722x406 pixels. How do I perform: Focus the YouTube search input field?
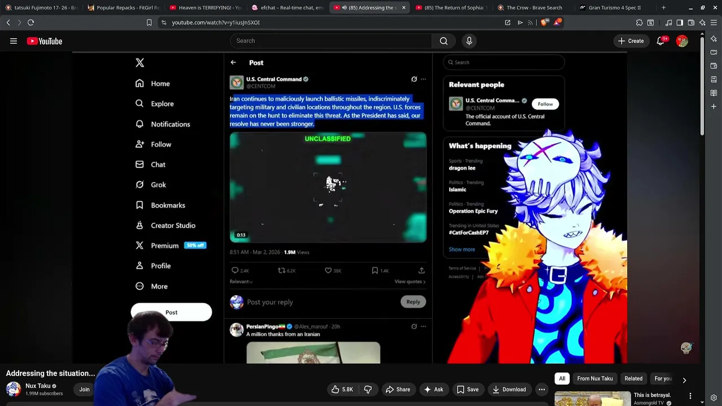(331, 41)
